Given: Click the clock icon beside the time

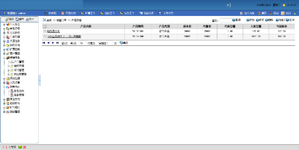Looking at the screenshot, I should tap(284, 5).
